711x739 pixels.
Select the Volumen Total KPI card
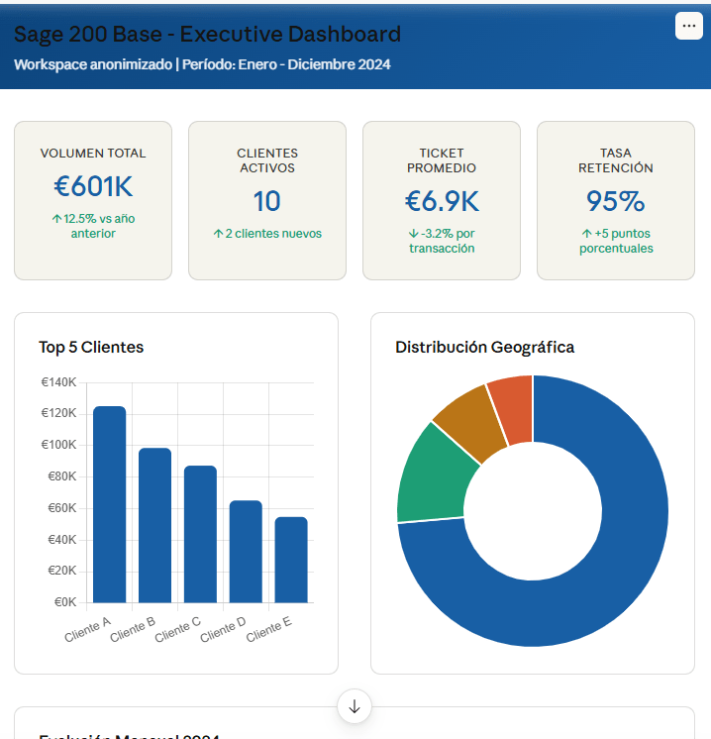point(93,200)
